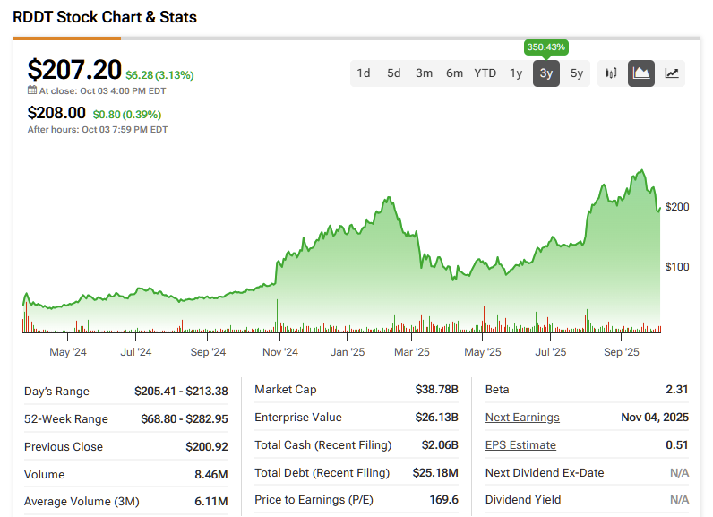Open the EPS Estimate link
The height and width of the screenshot is (517, 713).
tap(520, 444)
